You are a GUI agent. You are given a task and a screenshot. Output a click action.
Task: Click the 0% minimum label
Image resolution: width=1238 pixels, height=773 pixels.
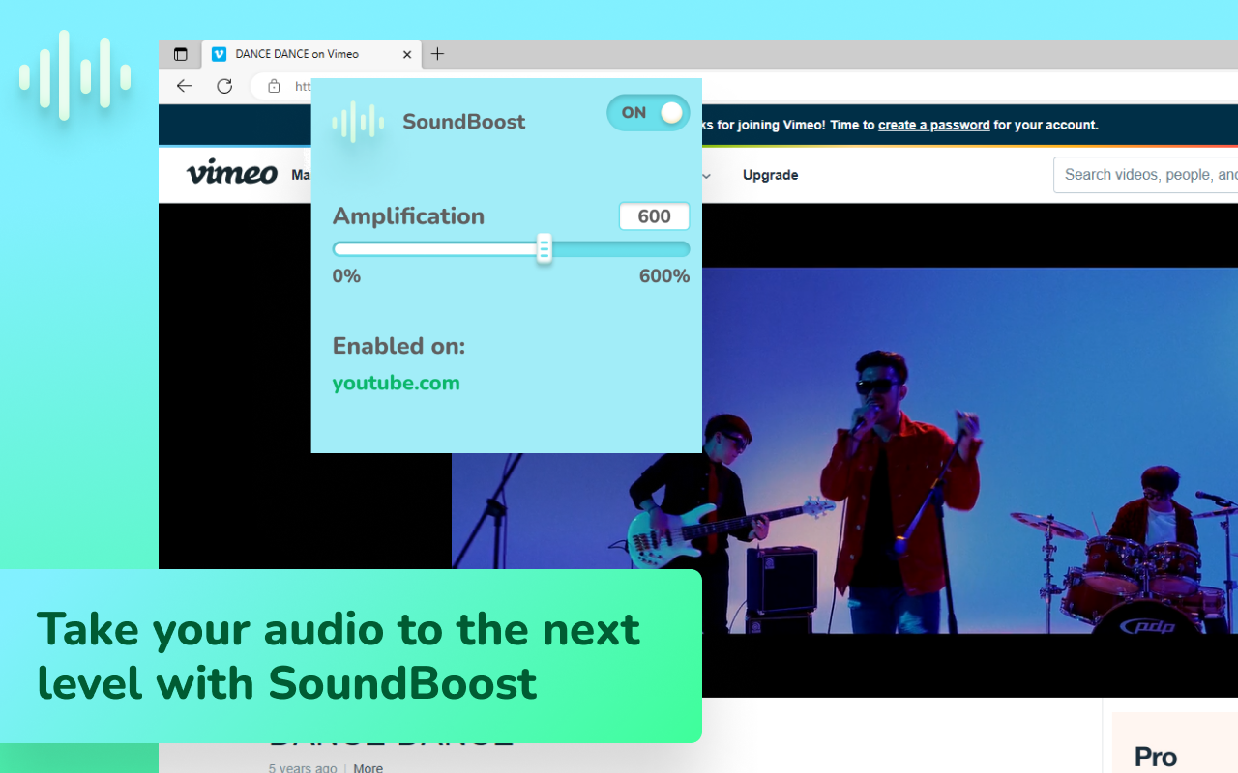[346, 276]
